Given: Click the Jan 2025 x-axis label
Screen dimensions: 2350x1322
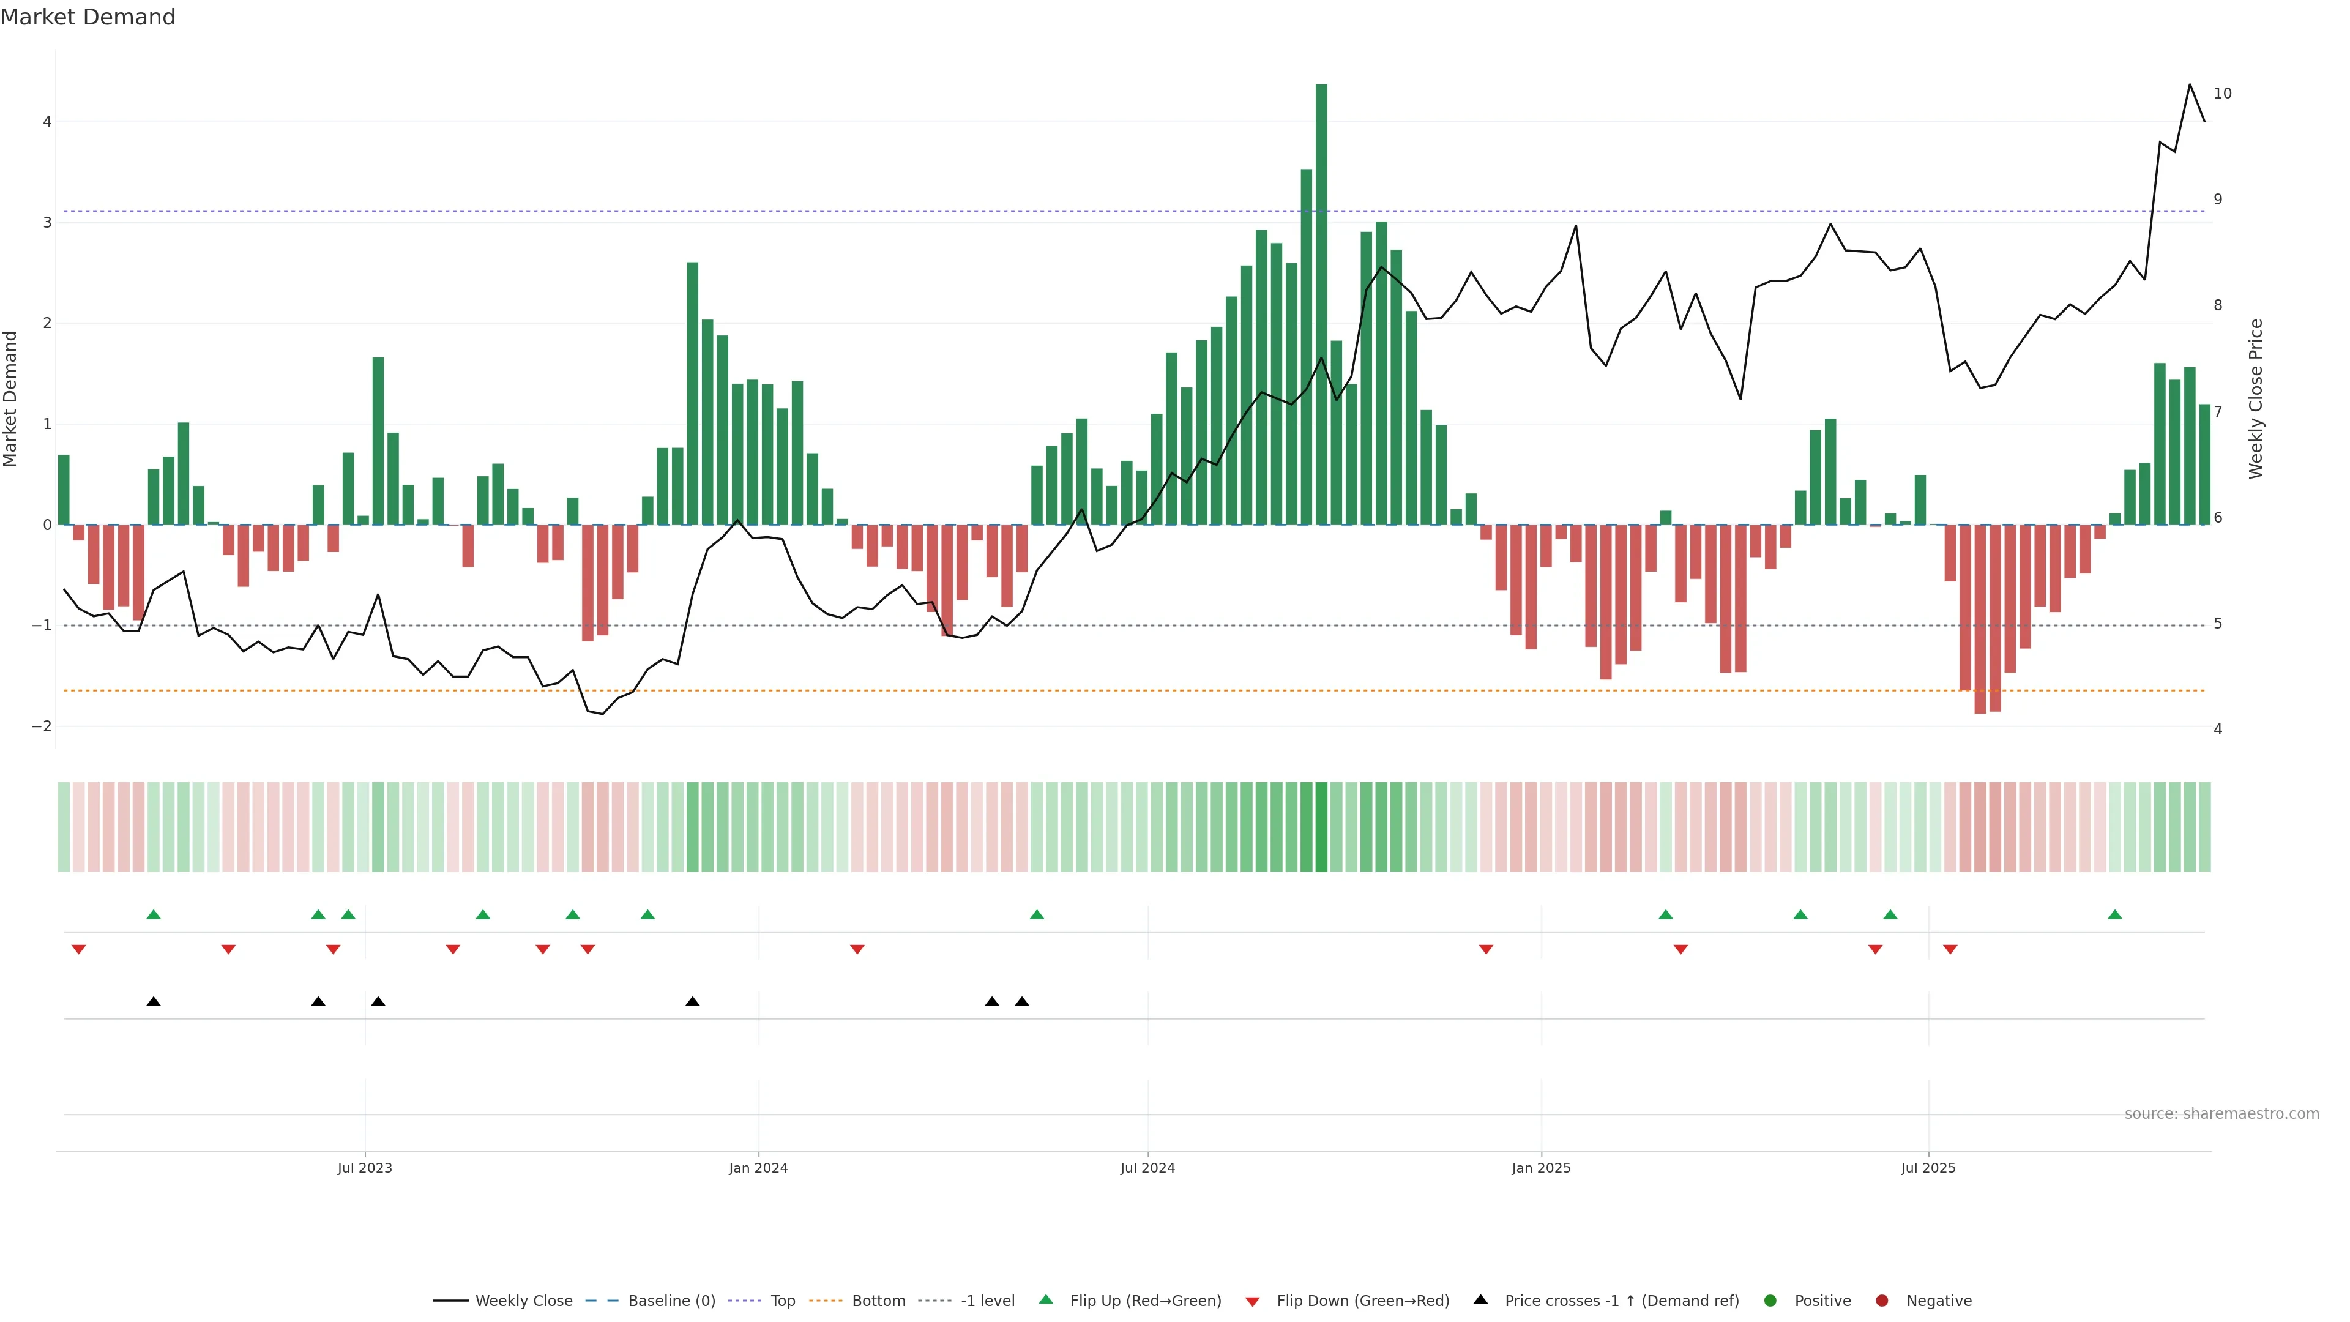Looking at the screenshot, I should [x=1541, y=1168].
